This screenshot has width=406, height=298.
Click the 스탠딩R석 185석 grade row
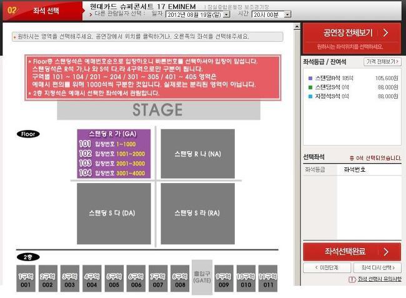pyautogui.click(x=353, y=78)
